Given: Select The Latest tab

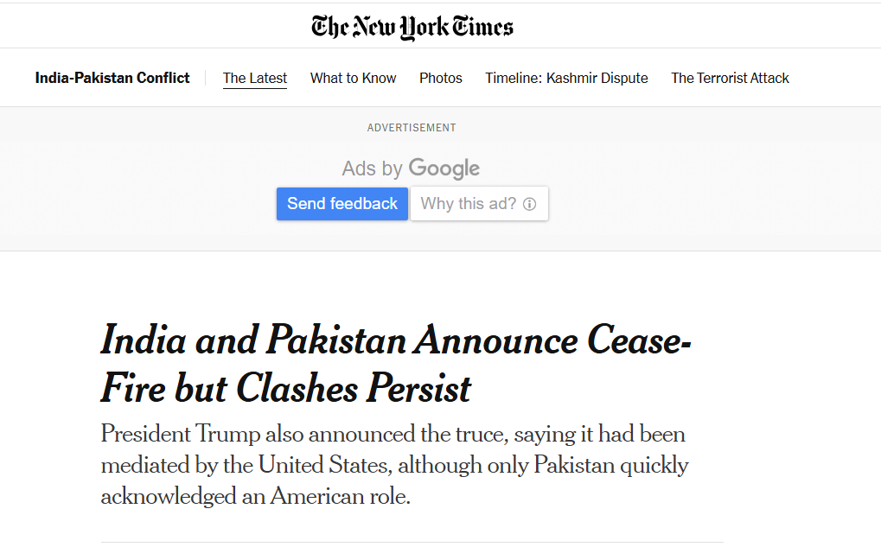Looking at the screenshot, I should click(x=255, y=78).
